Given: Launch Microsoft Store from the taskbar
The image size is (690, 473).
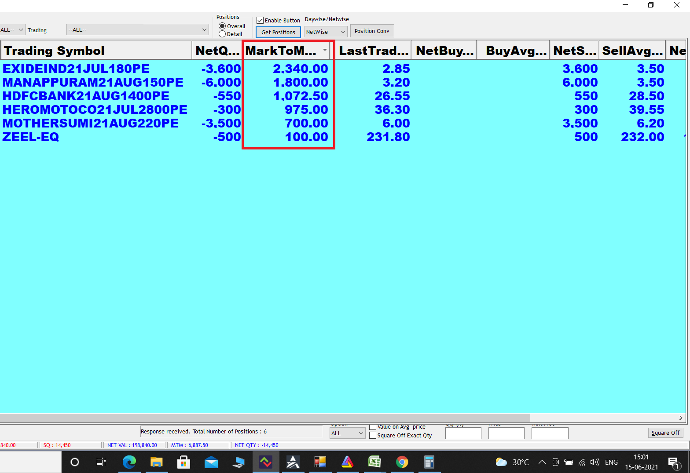Looking at the screenshot, I should 184,462.
